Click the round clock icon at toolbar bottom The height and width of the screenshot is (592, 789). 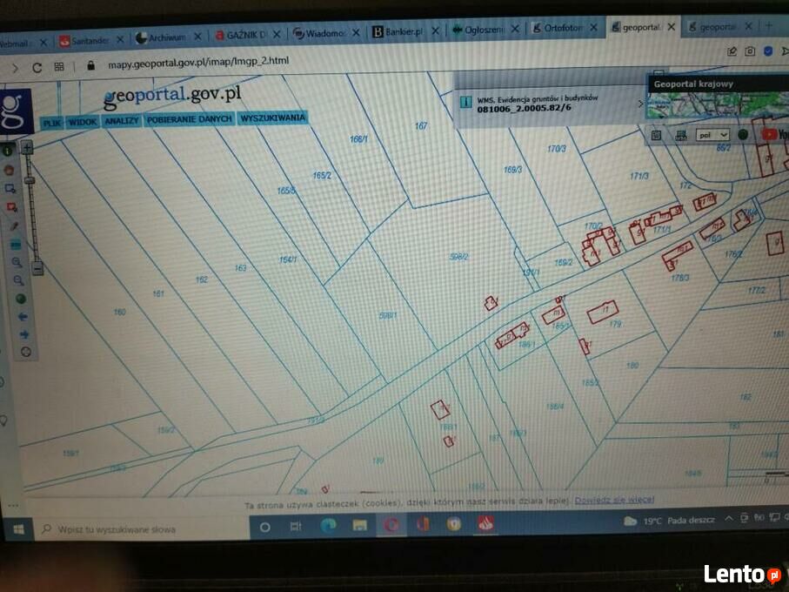(26, 352)
